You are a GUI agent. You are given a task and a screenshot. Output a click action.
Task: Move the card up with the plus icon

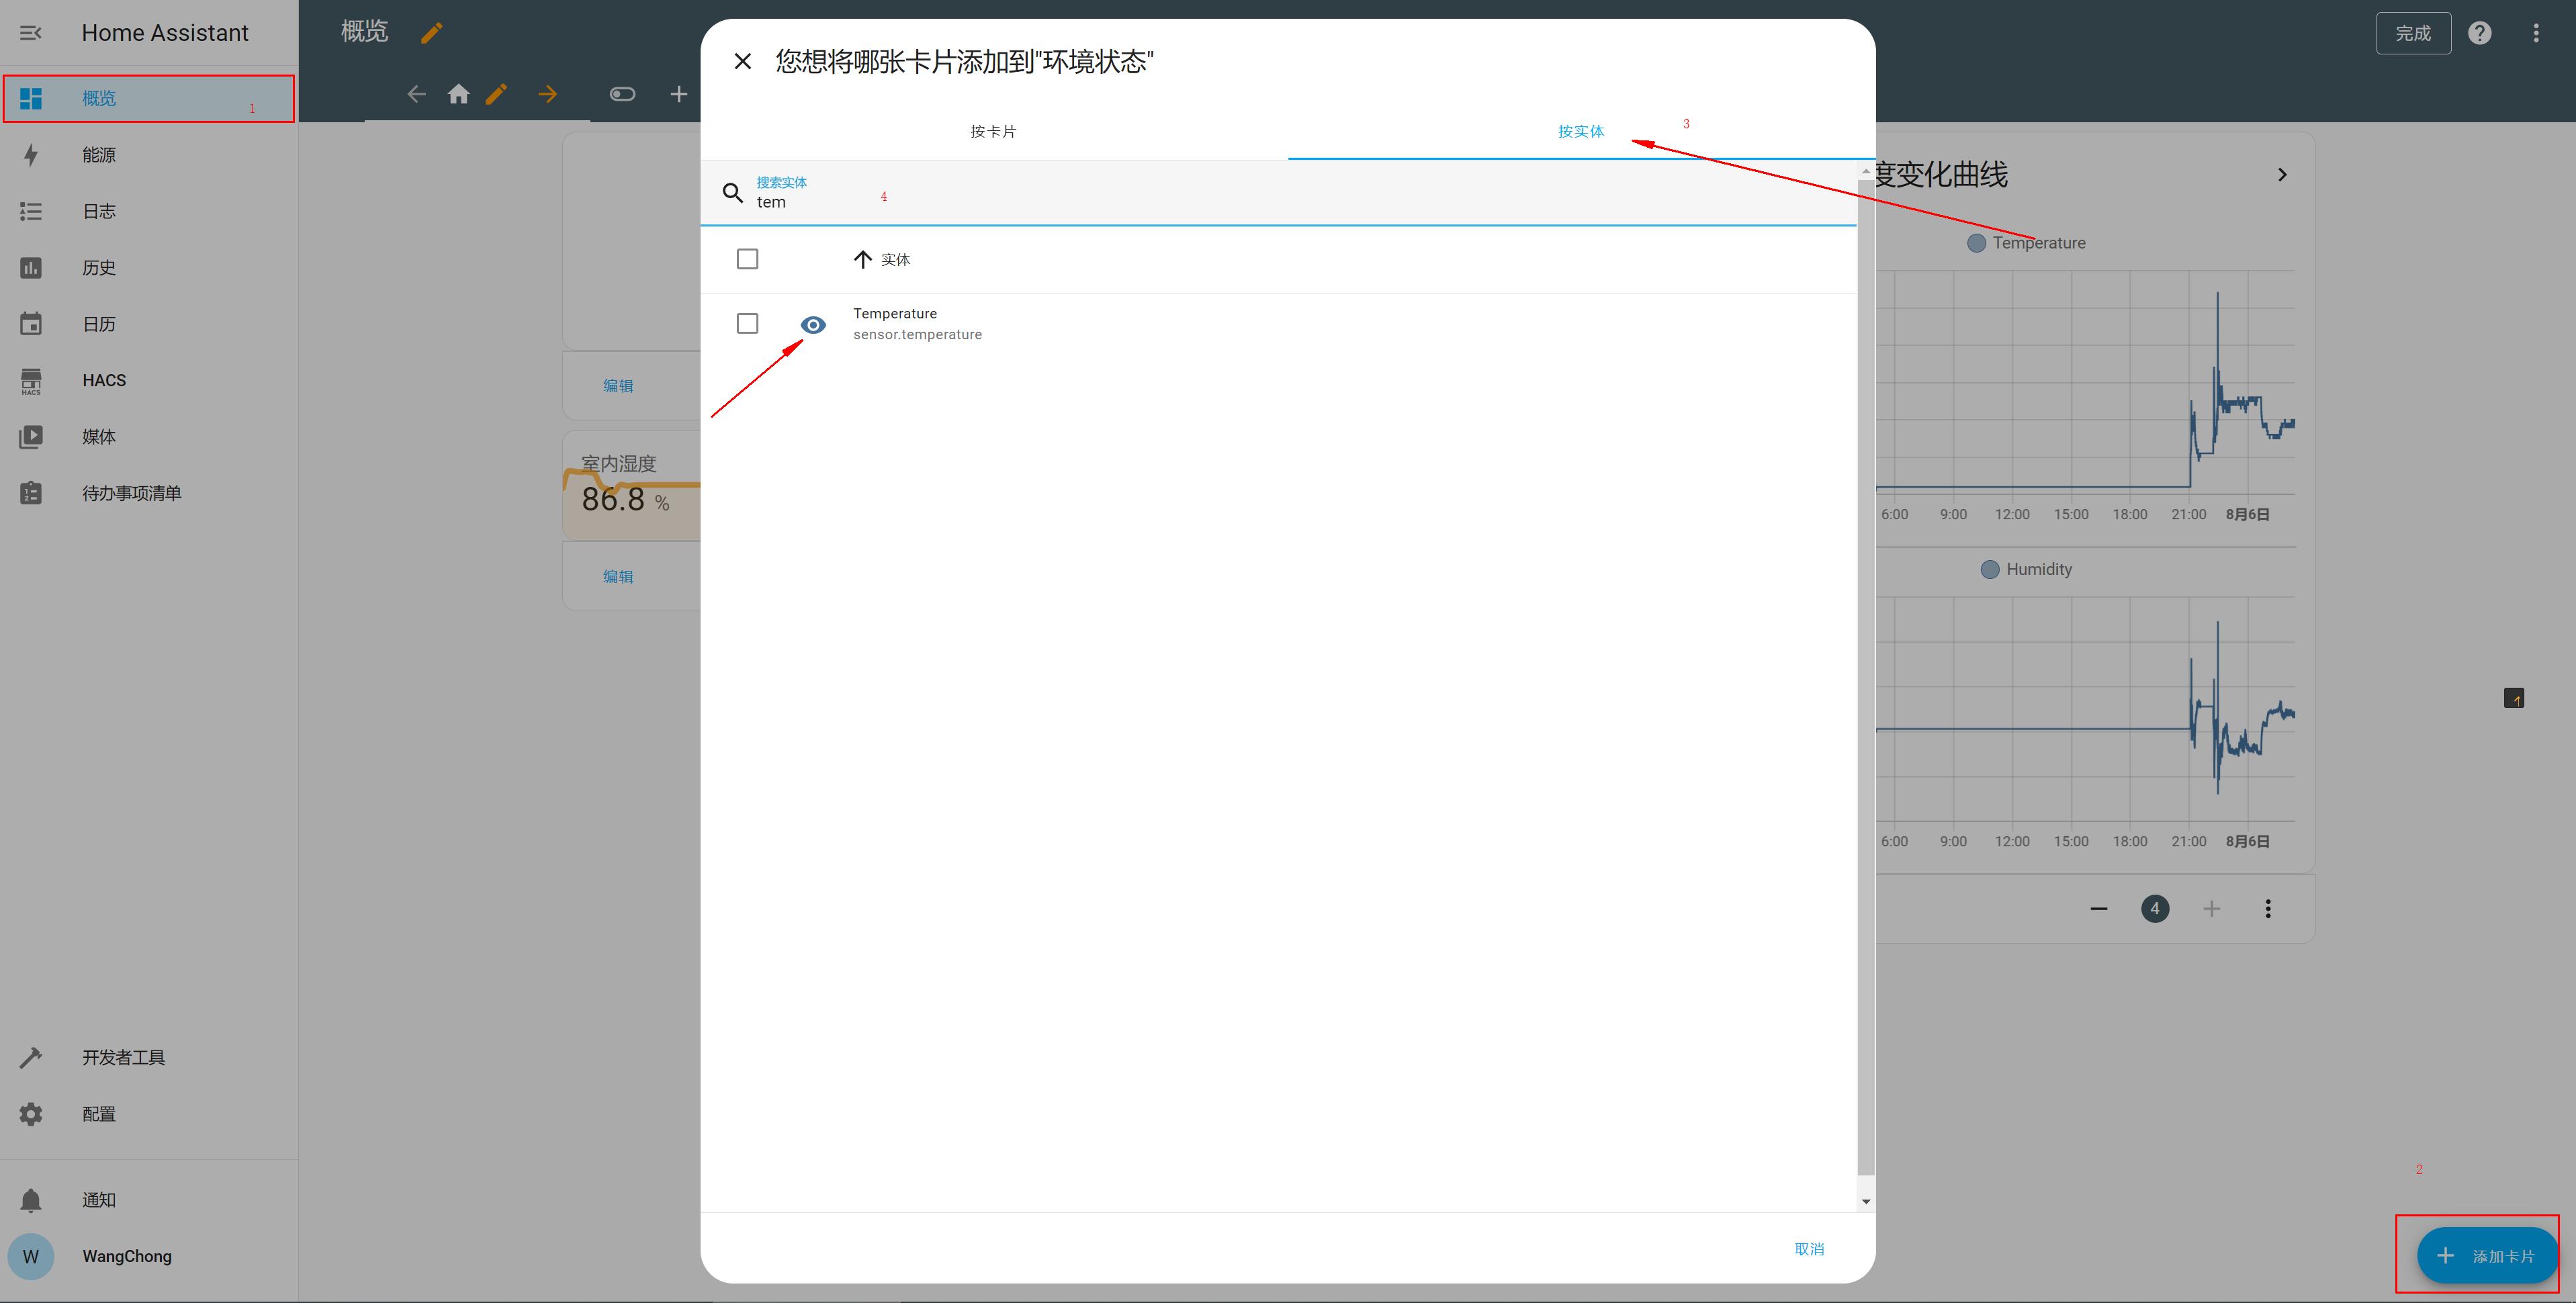coord(2211,909)
